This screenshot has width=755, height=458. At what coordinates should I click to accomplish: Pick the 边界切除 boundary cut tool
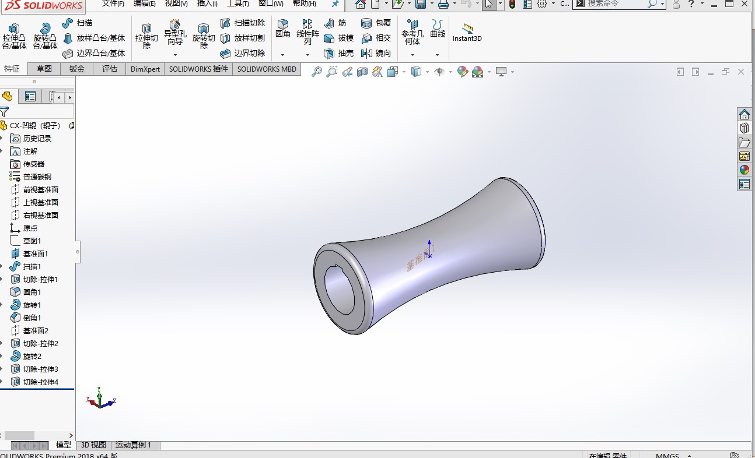pos(242,53)
